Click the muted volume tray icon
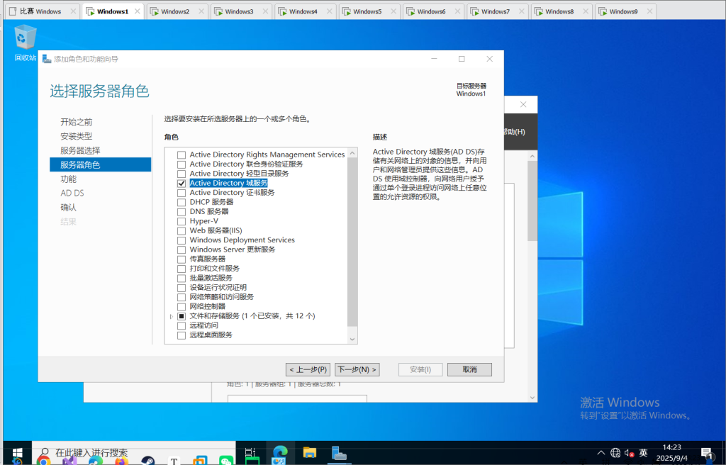This screenshot has height=465, width=726. tap(628, 453)
